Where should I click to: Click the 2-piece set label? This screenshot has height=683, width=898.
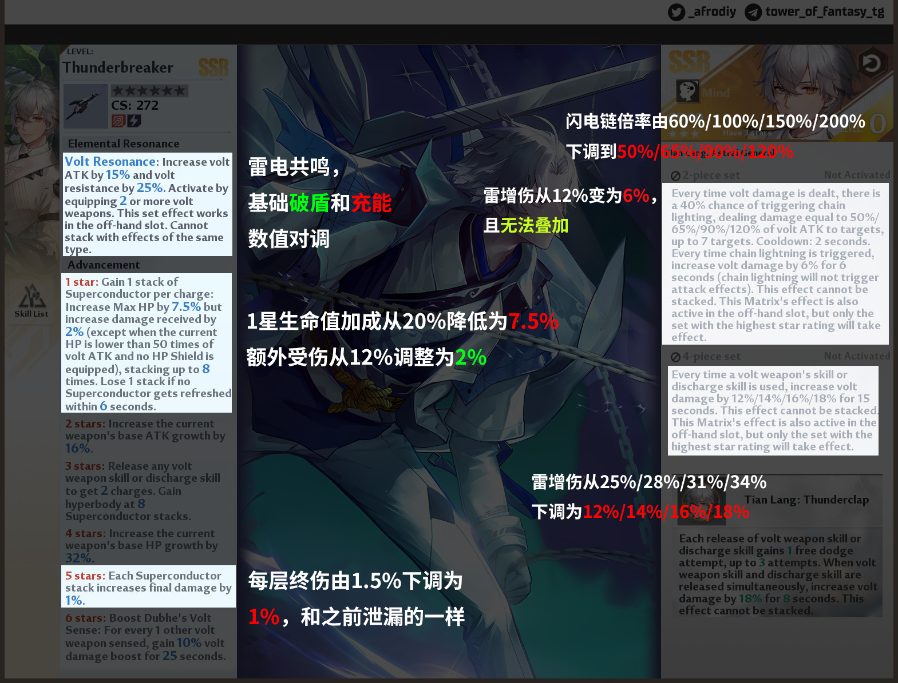tap(711, 175)
